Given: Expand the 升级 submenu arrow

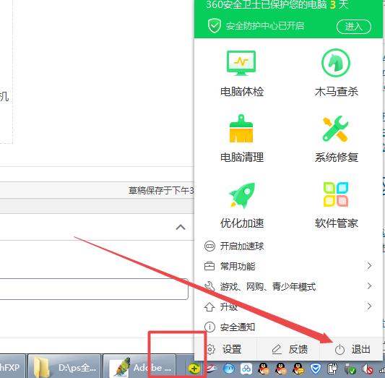Looking at the screenshot, I should coord(369,306).
